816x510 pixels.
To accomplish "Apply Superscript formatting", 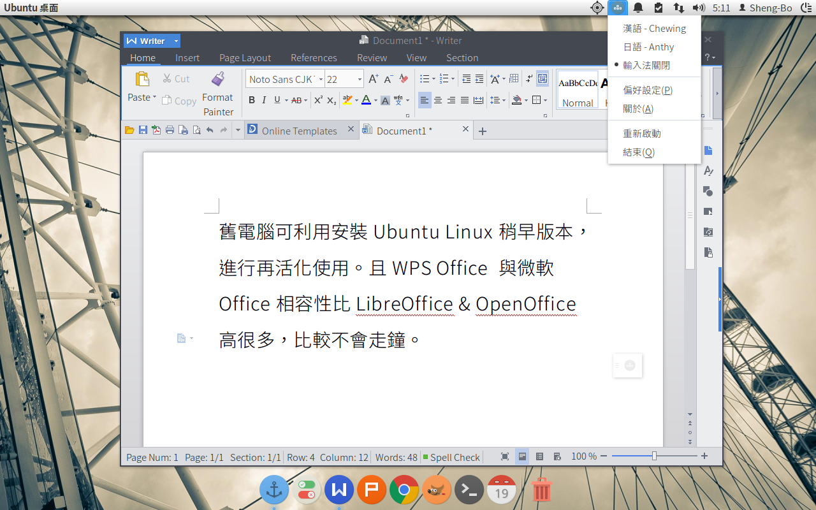I will (318, 100).
